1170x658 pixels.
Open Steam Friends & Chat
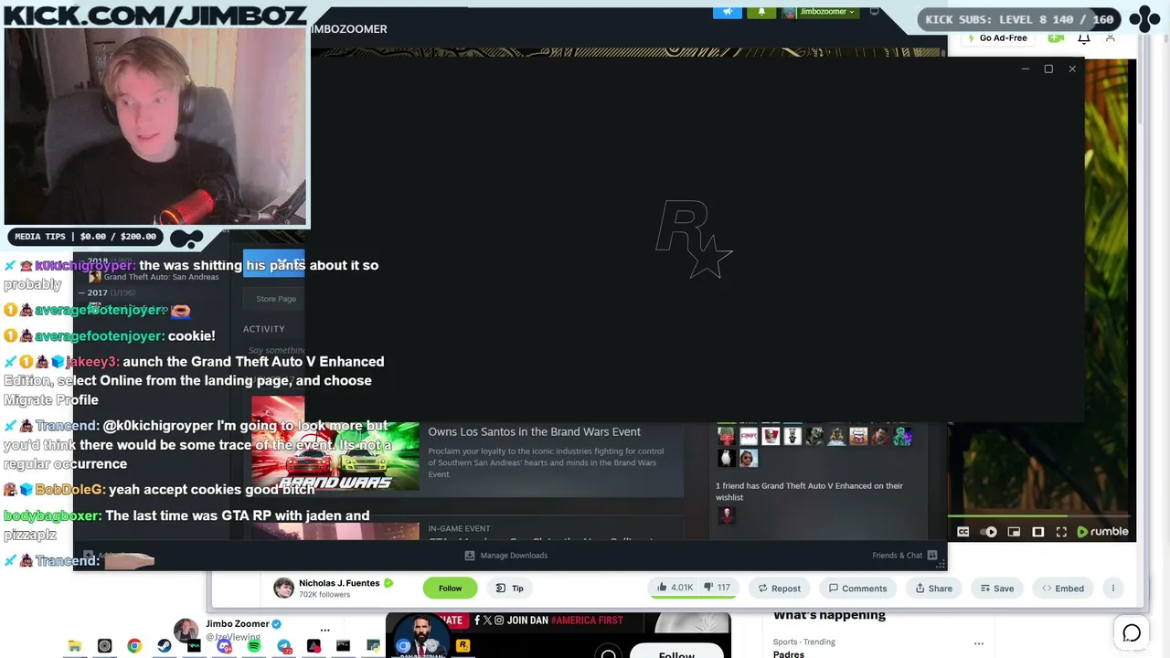coord(905,556)
